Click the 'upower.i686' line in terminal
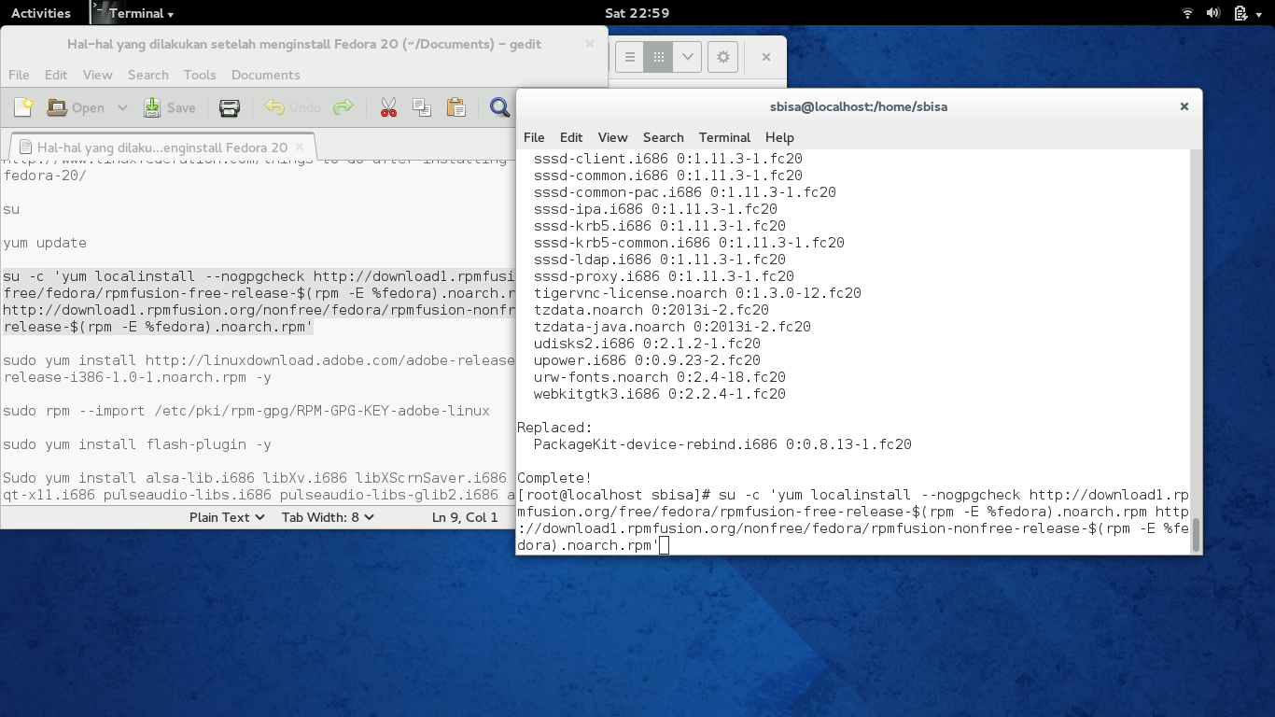 [647, 360]
